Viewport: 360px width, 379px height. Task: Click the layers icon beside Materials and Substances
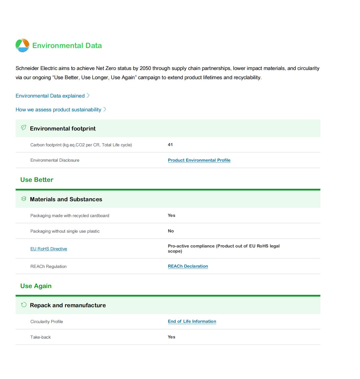coord(24,199)
